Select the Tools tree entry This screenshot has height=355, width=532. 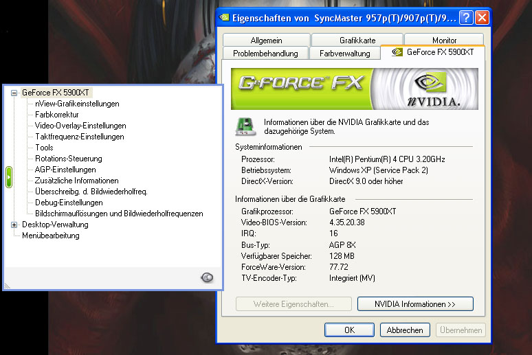44,148
